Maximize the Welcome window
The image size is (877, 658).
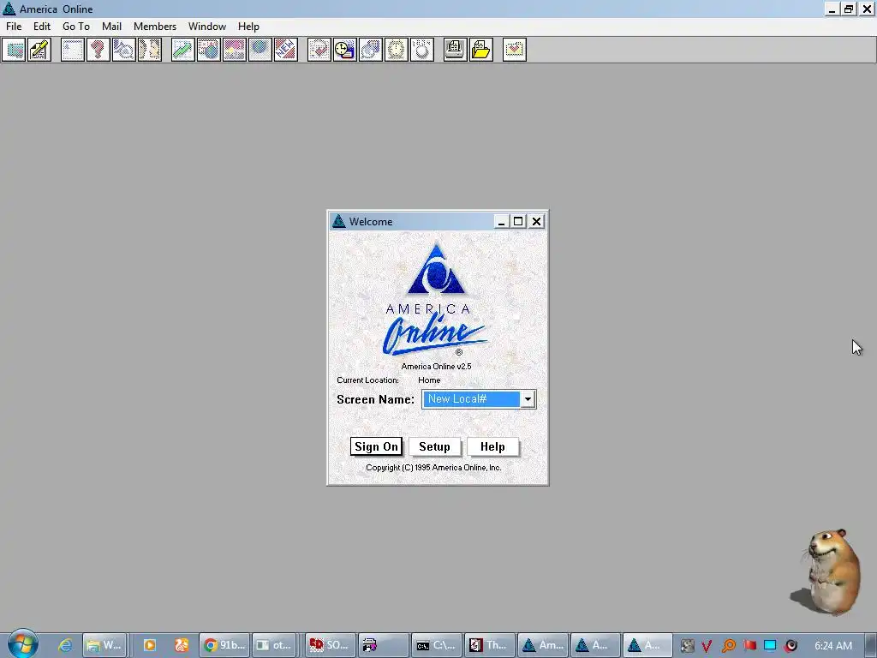pos(518,222)
